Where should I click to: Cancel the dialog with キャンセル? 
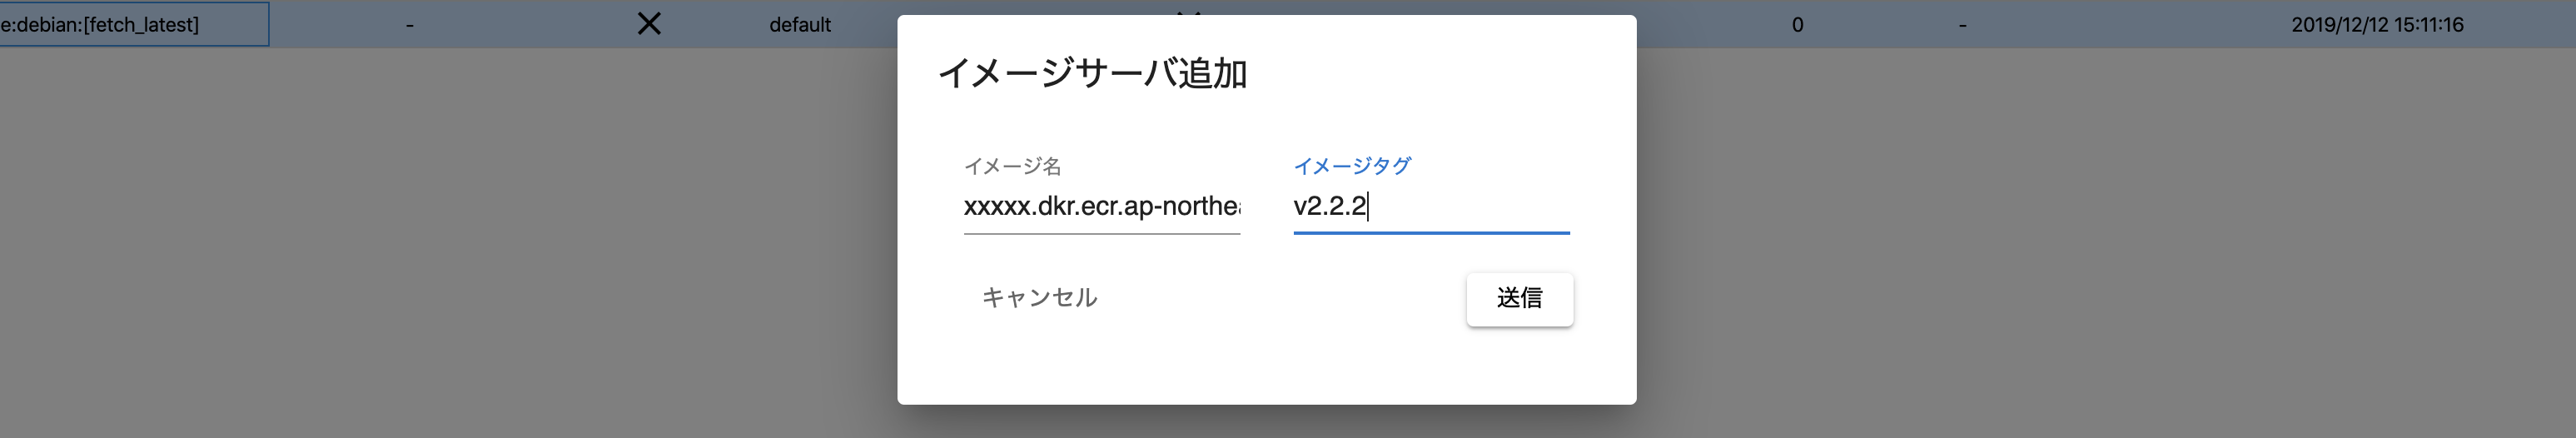click(1039, 298)
